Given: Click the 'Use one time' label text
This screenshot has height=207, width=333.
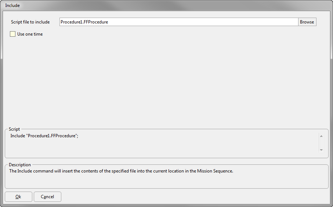Looking at the screenshot, I should [x=30, y=34].
